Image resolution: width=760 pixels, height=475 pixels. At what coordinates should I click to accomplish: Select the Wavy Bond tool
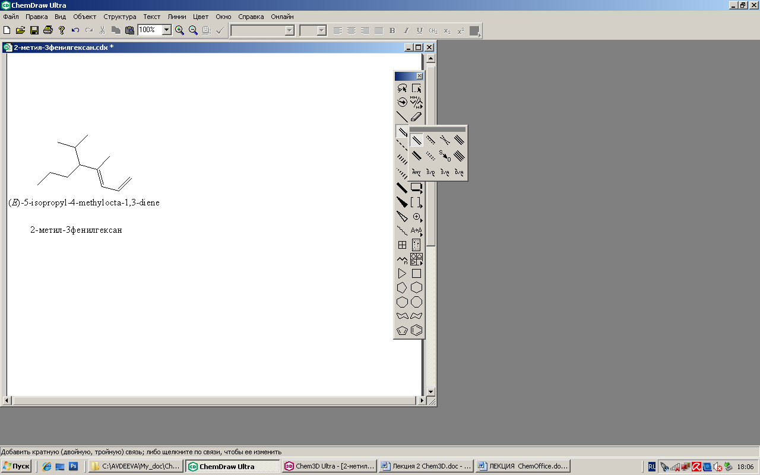click(402, 231)
